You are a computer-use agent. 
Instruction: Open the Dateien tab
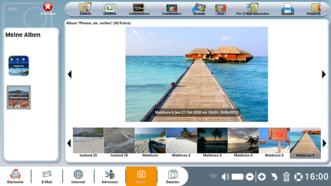click(173, 176)
